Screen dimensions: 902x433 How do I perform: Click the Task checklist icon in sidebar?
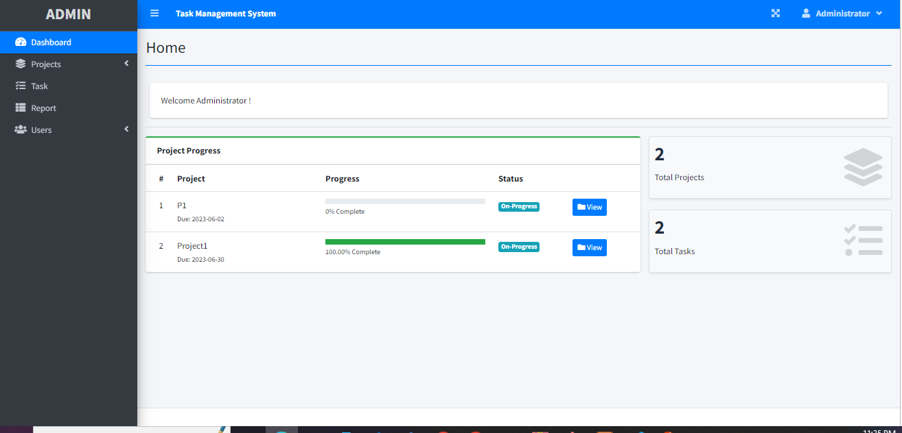point(21,86)
